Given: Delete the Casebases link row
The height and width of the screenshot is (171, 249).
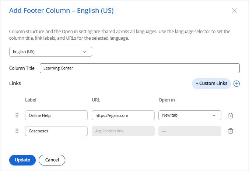Looking at the screenshot, I should tap(231, 131).
